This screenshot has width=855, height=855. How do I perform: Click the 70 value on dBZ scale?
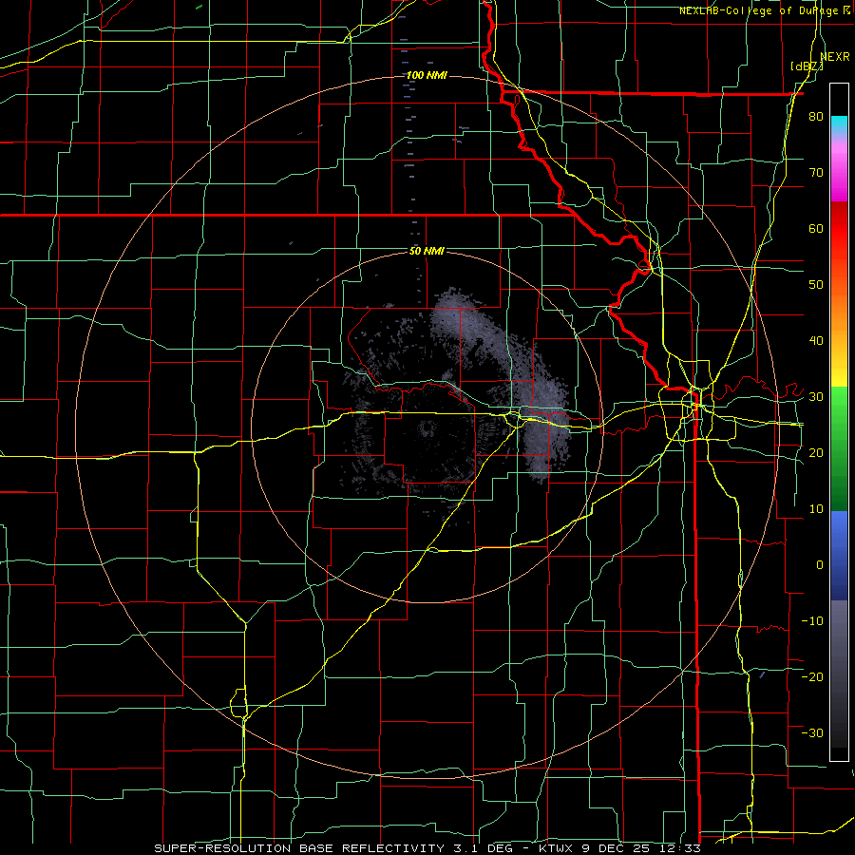coord(816,173)
